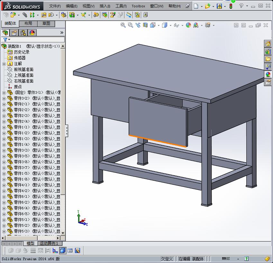
Task: Click the Bill of Materials icon
Action: pos(105,15)
